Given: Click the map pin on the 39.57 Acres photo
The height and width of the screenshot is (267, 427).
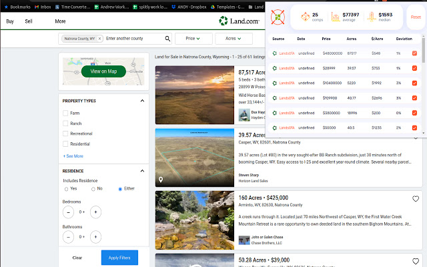Looking at the screenshot, I should [x=161, y=180].
